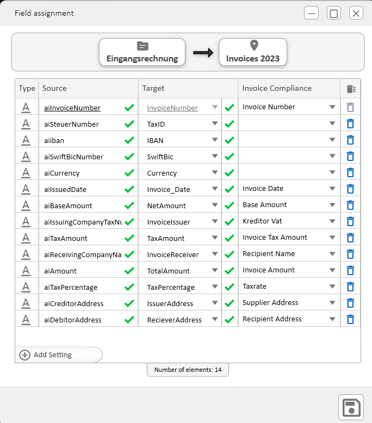
Task: Click the Eingangsrechnung source button
Action: tap(142, 52)
